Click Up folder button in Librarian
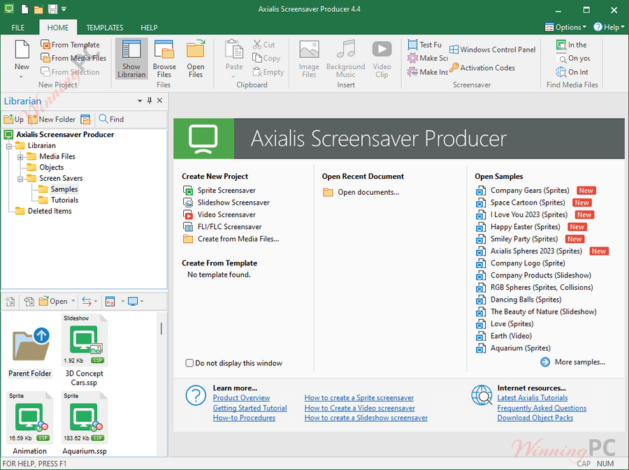 [x=14, y=119]
